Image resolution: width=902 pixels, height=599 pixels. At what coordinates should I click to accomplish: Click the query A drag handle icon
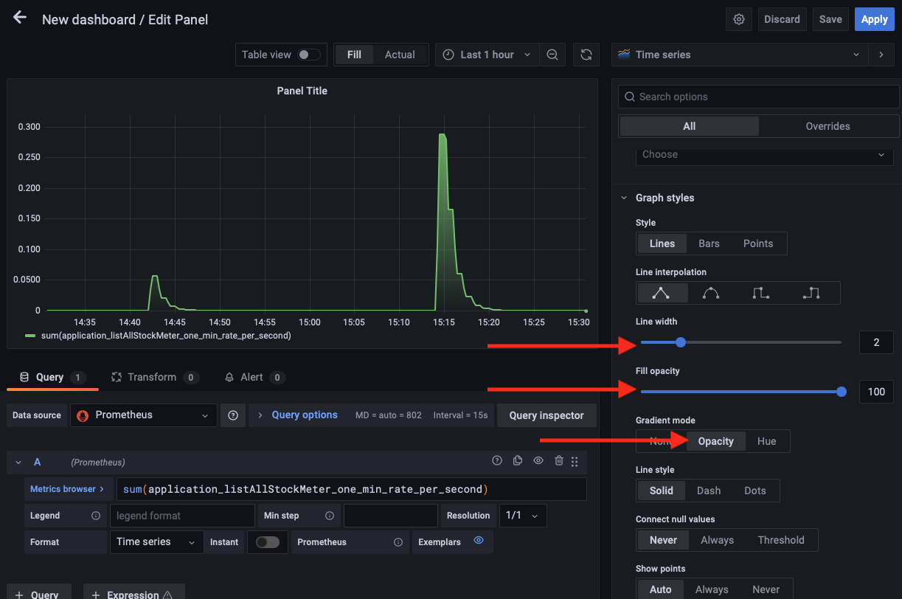point(575,462)
